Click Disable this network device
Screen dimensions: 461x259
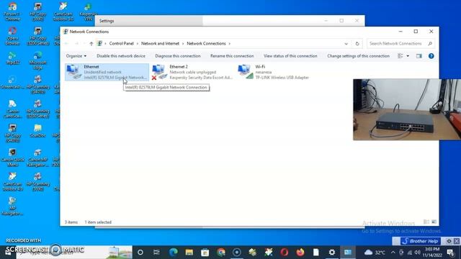click(121, 56)
